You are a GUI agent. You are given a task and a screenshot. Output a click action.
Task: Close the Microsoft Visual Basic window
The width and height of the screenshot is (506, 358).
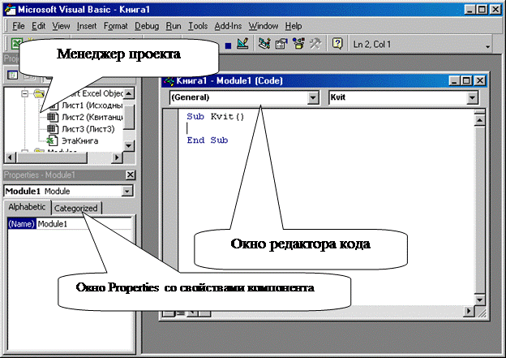(495, 10)
